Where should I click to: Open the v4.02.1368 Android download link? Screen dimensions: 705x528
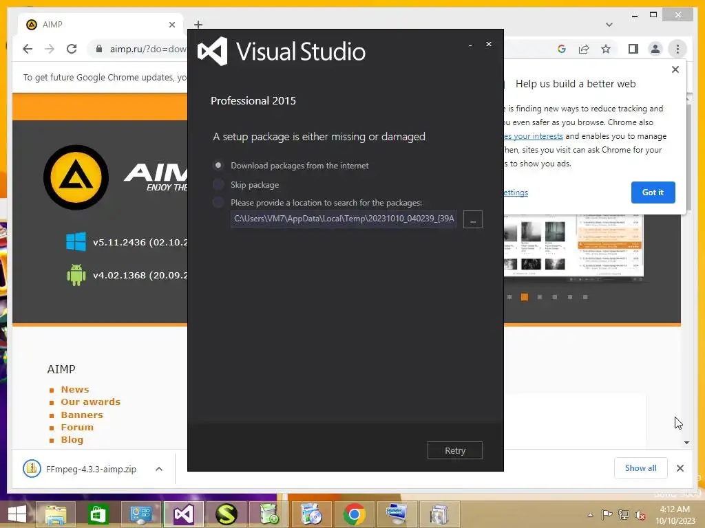pos(140,275)
